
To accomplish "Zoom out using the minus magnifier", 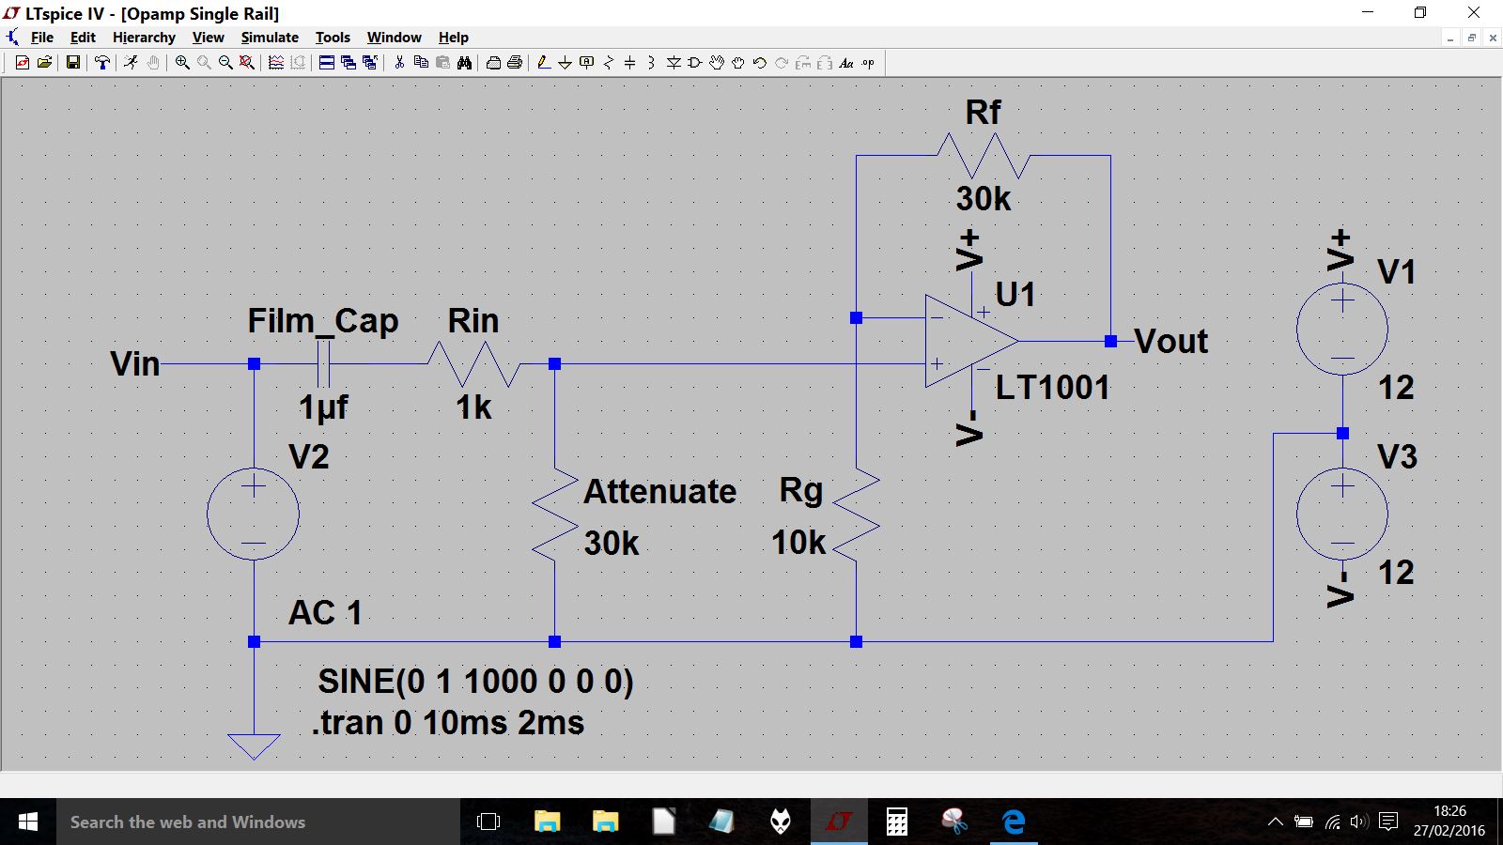I will (x=225, y=63).
